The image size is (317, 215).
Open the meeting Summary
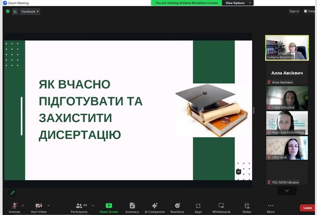click(x=132, y=208)
